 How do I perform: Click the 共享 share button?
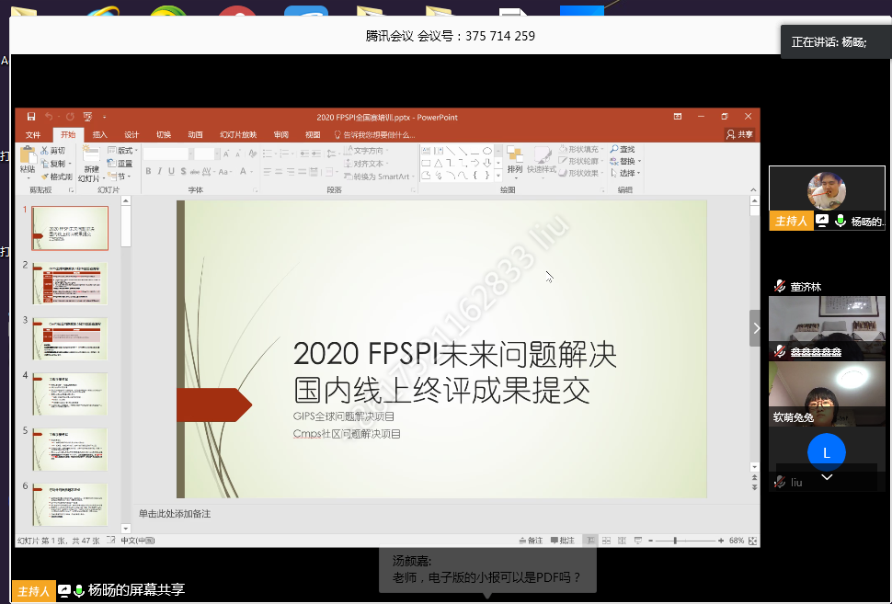click(x=739, y=135)
